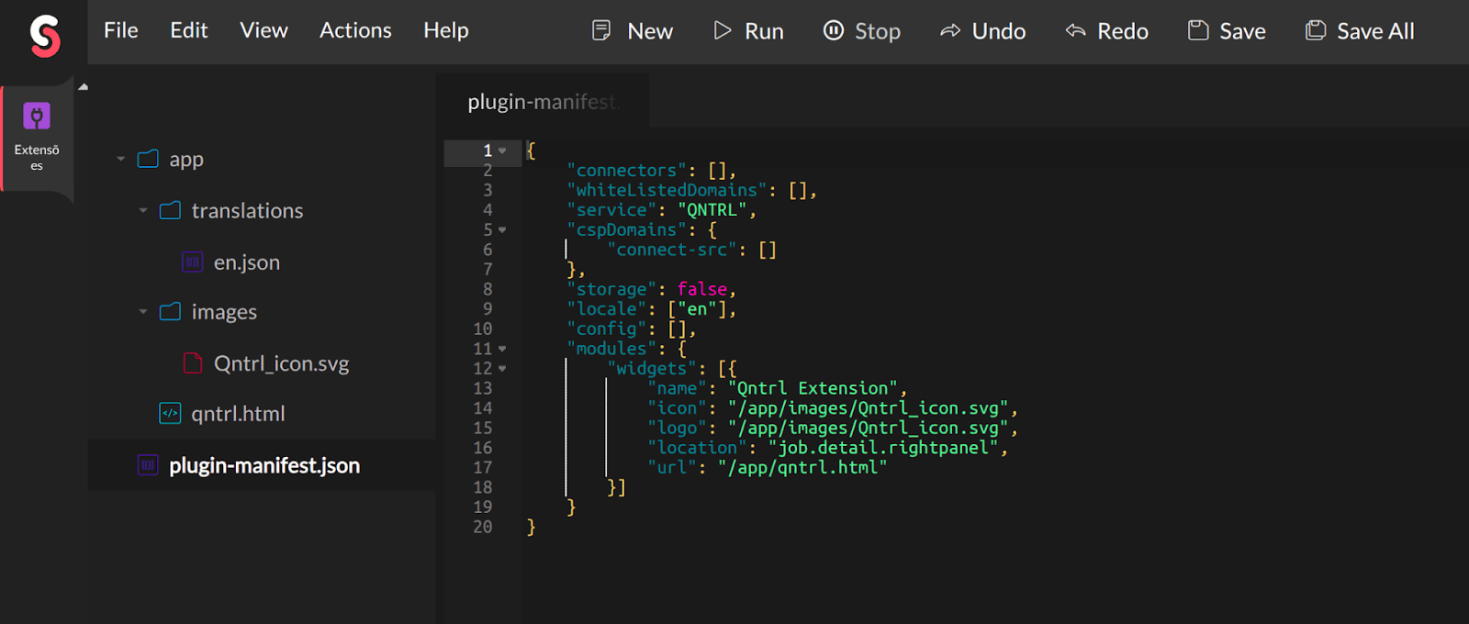The image size is (1469, 624).
Task: Click the Save button
Action: pyautogui.click(x=1227, y=31)
